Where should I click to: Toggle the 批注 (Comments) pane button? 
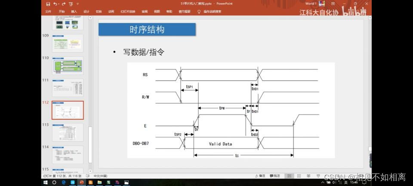pos(275,176)
